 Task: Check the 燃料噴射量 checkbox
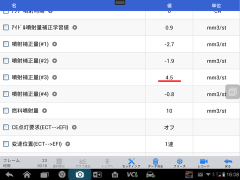pyautogui.click(x=6, y=110)
